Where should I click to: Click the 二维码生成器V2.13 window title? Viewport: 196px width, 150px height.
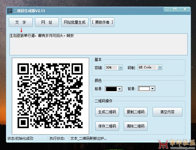click(x=29, y=11)
